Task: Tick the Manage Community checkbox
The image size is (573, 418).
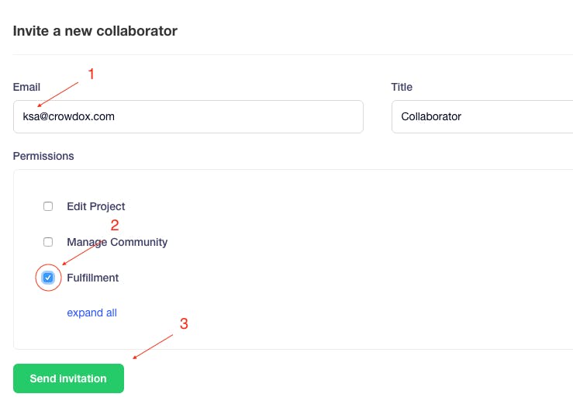Action: (x=48, y=242)
